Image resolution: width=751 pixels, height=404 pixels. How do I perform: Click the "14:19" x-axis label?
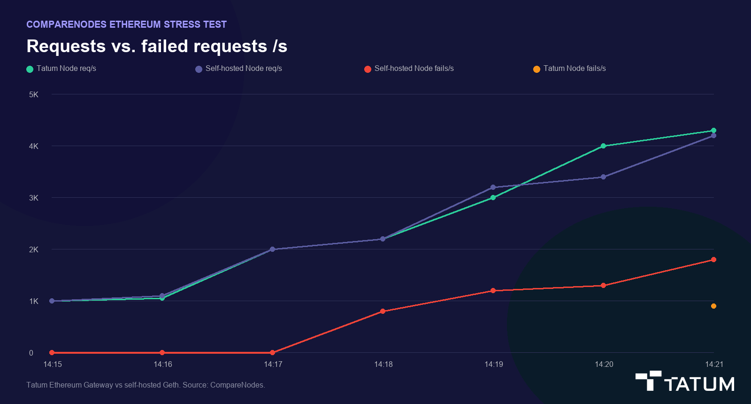[x=494, y=365]
